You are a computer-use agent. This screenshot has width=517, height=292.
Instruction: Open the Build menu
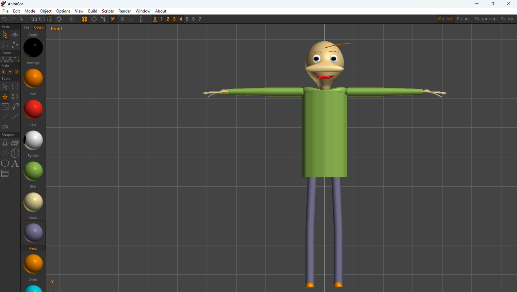click(92, 11)
